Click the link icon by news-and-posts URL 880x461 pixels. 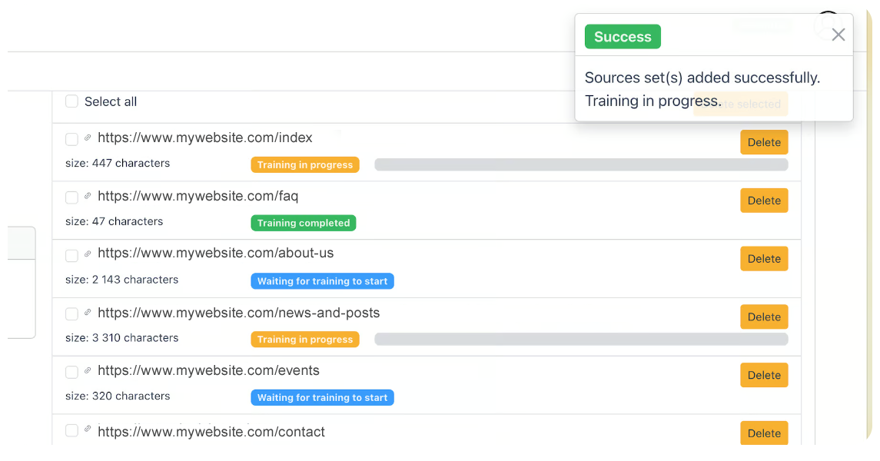pyautogui.click(x=88, y=313)
